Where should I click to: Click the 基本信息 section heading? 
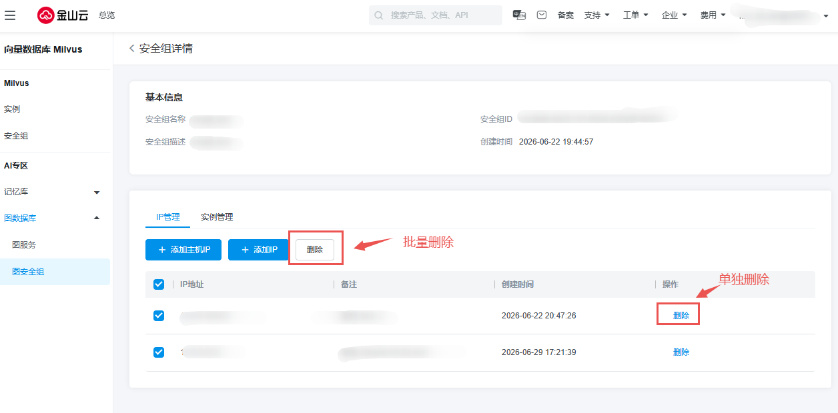pyautogui.click(x=164, y=97)
